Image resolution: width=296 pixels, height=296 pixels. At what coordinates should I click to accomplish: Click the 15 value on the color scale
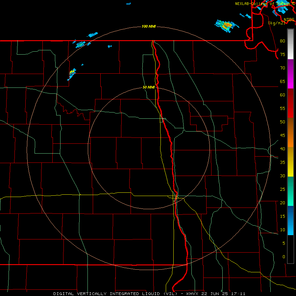click(x=283, y=216)
